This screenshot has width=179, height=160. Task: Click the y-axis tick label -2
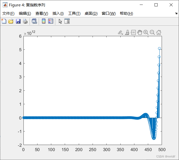point(20,145)
